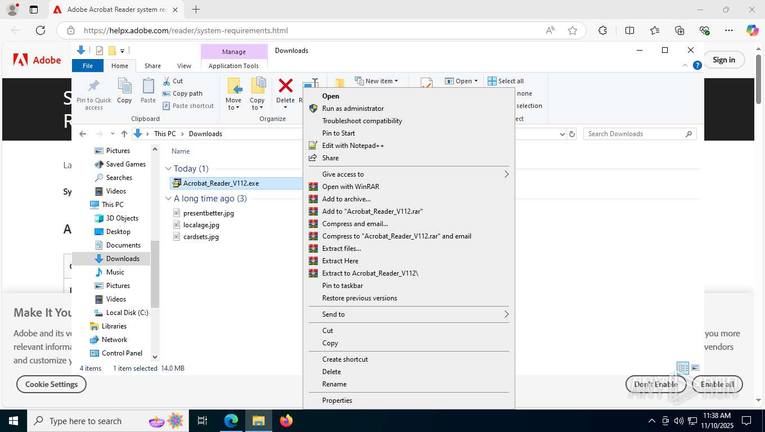Click Copy path in the ribbon
The height and width of the screenshot is (432, 765).
(183, 93)
